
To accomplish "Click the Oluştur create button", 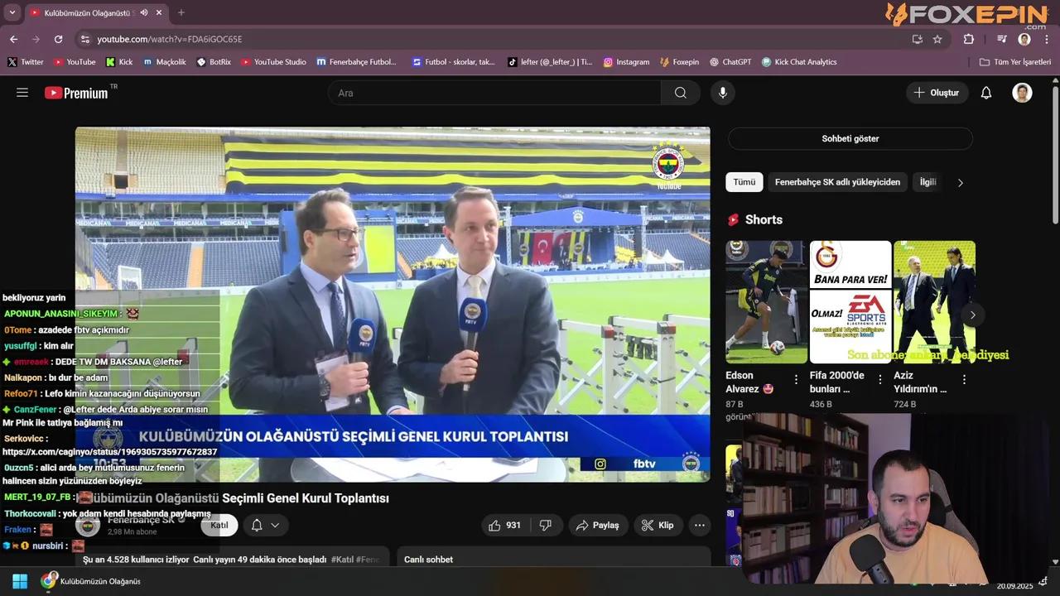I will click(937, 93).
